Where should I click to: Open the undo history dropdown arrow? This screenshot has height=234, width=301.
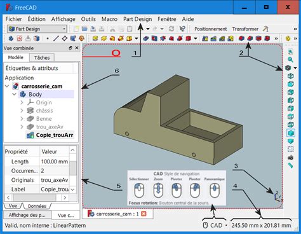click(x=148, y=29)
